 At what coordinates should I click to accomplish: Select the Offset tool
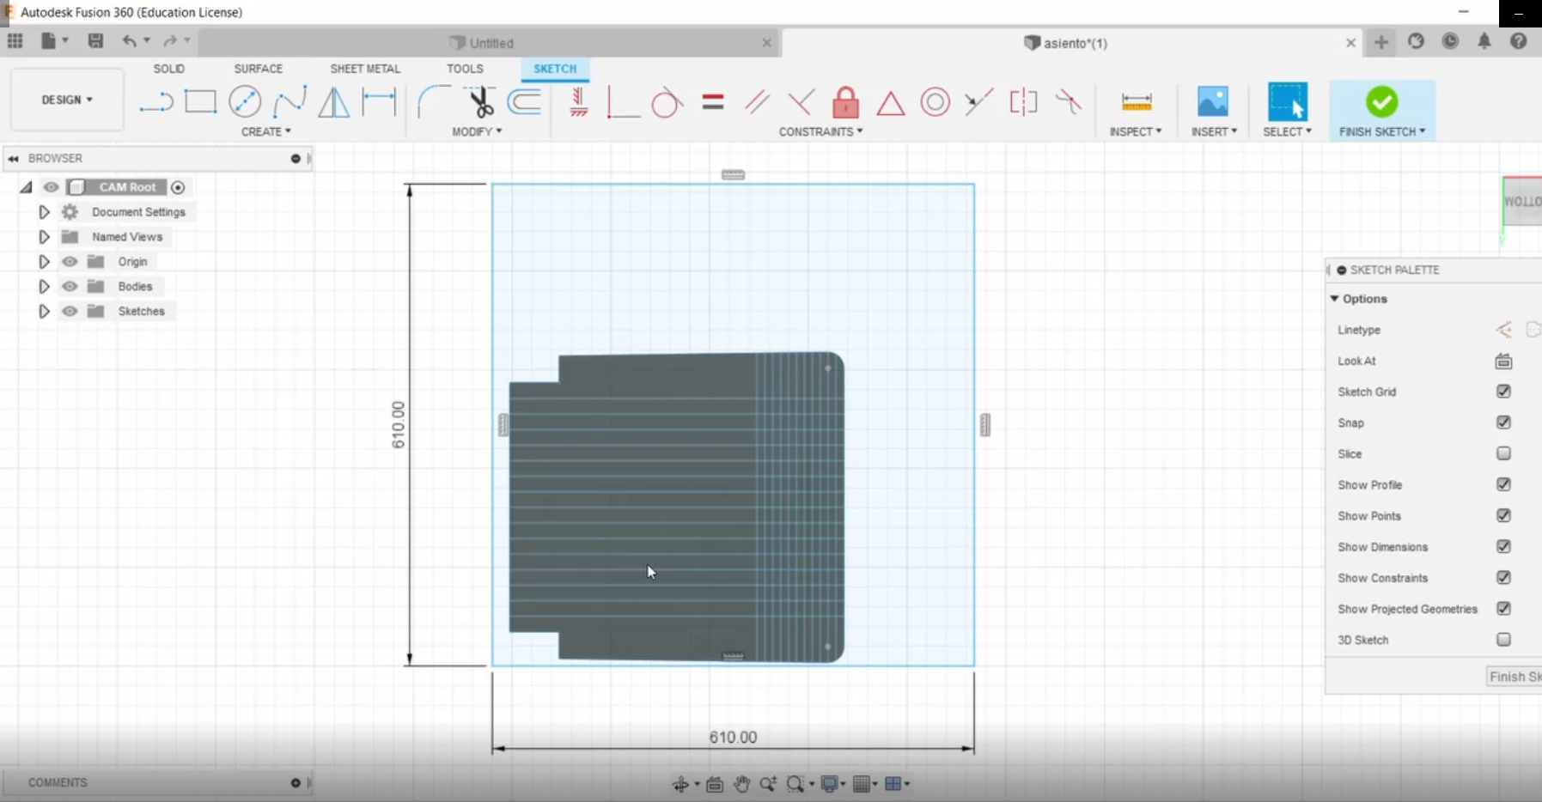pyautogui.click(x=524, y=102)
